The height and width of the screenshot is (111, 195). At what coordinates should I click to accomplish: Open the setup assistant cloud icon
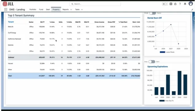(x=175, y=4)
